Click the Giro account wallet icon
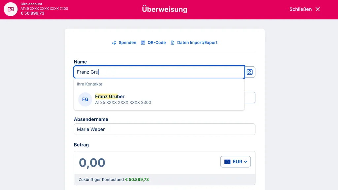Viewport: 338px width, 190px height. click(11, 9)
